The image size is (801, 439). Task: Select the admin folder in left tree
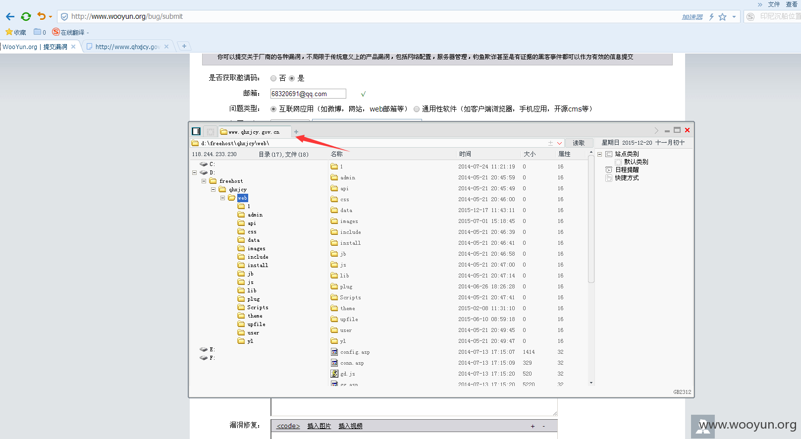(x=250, y=215)
